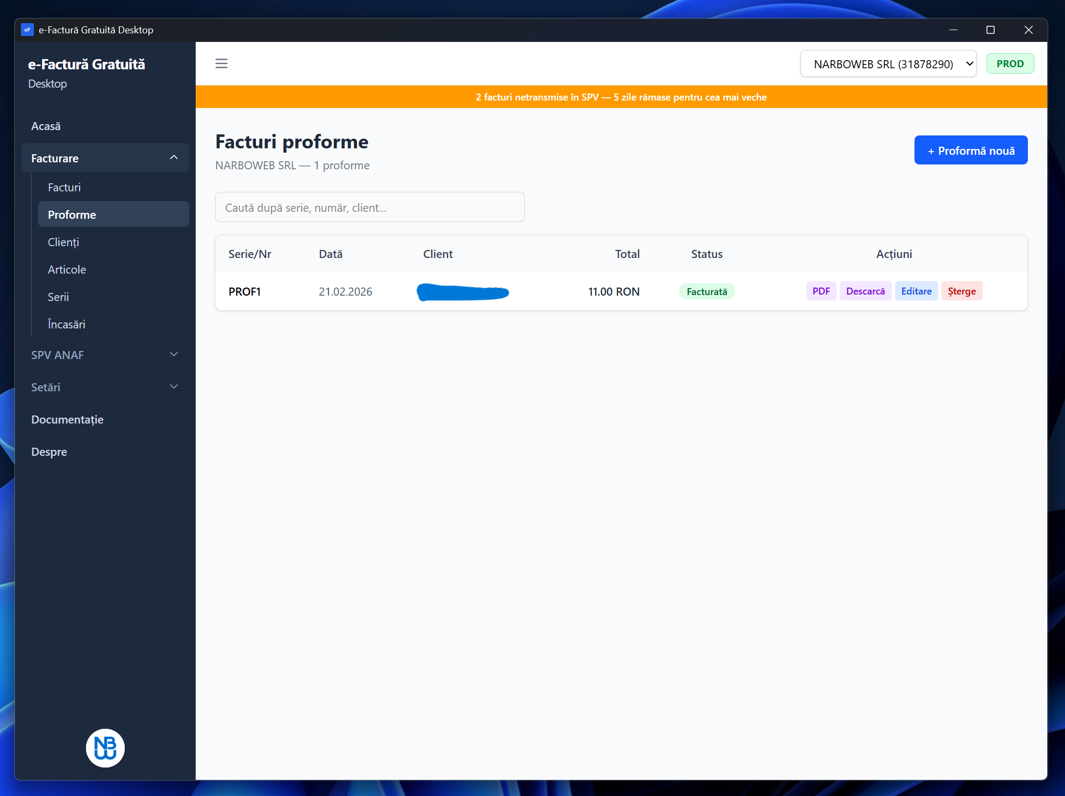Focus the proforma search input field

coord(369,207)
